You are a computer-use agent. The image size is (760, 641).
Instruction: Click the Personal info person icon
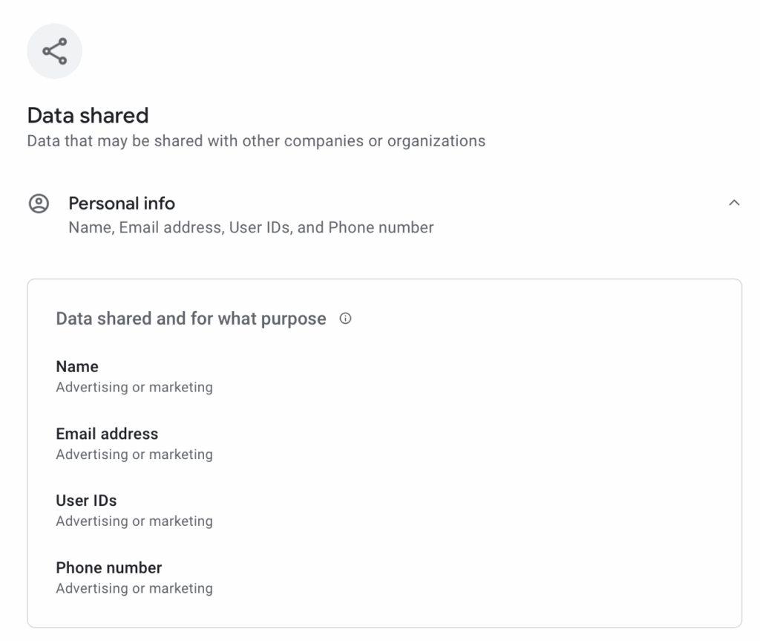point(38,204)
